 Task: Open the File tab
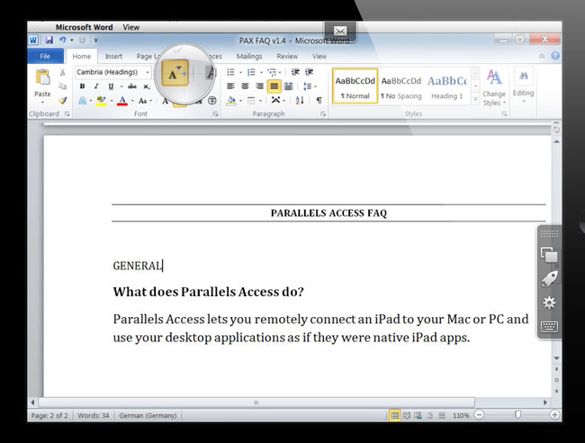[45, 56]
